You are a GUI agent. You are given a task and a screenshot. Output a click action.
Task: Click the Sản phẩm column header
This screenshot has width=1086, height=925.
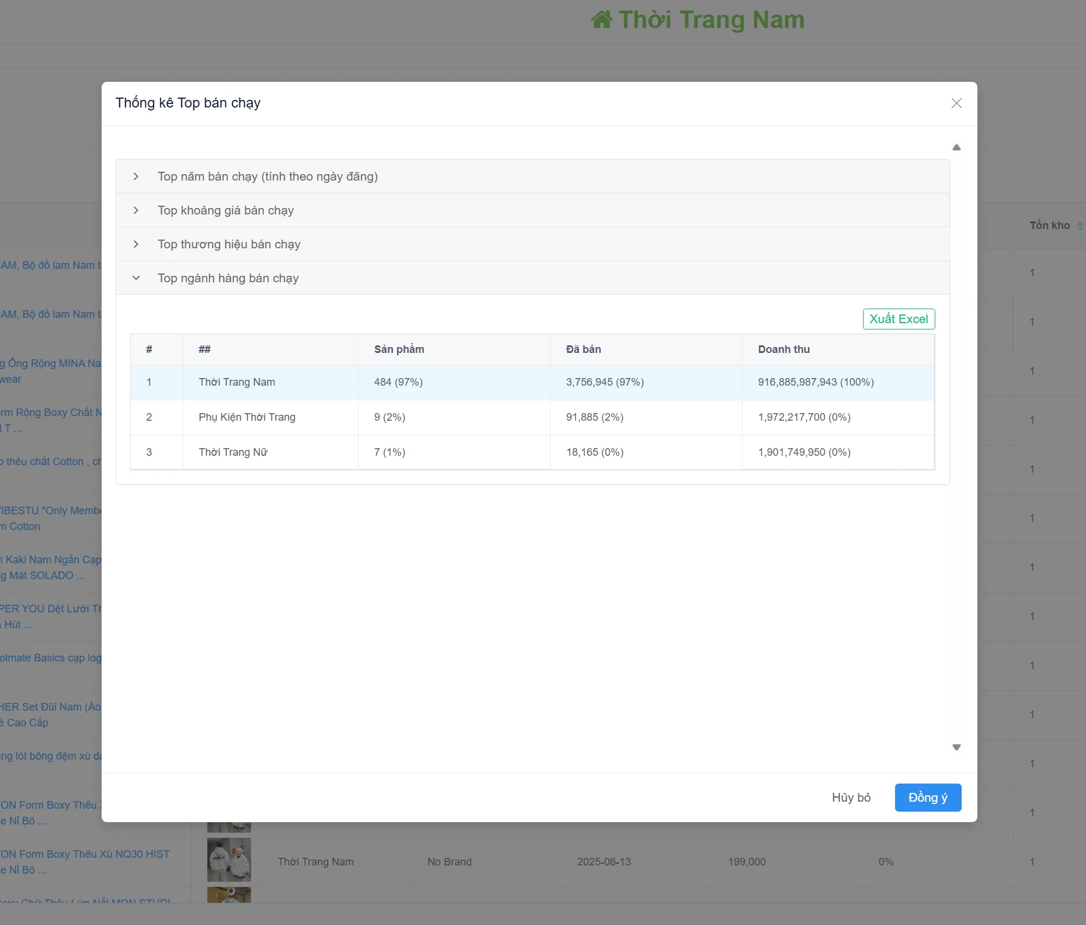pos(399,349)
